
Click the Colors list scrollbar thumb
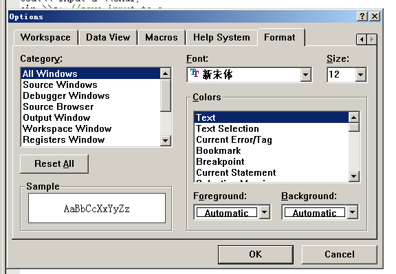pos(353,127)
